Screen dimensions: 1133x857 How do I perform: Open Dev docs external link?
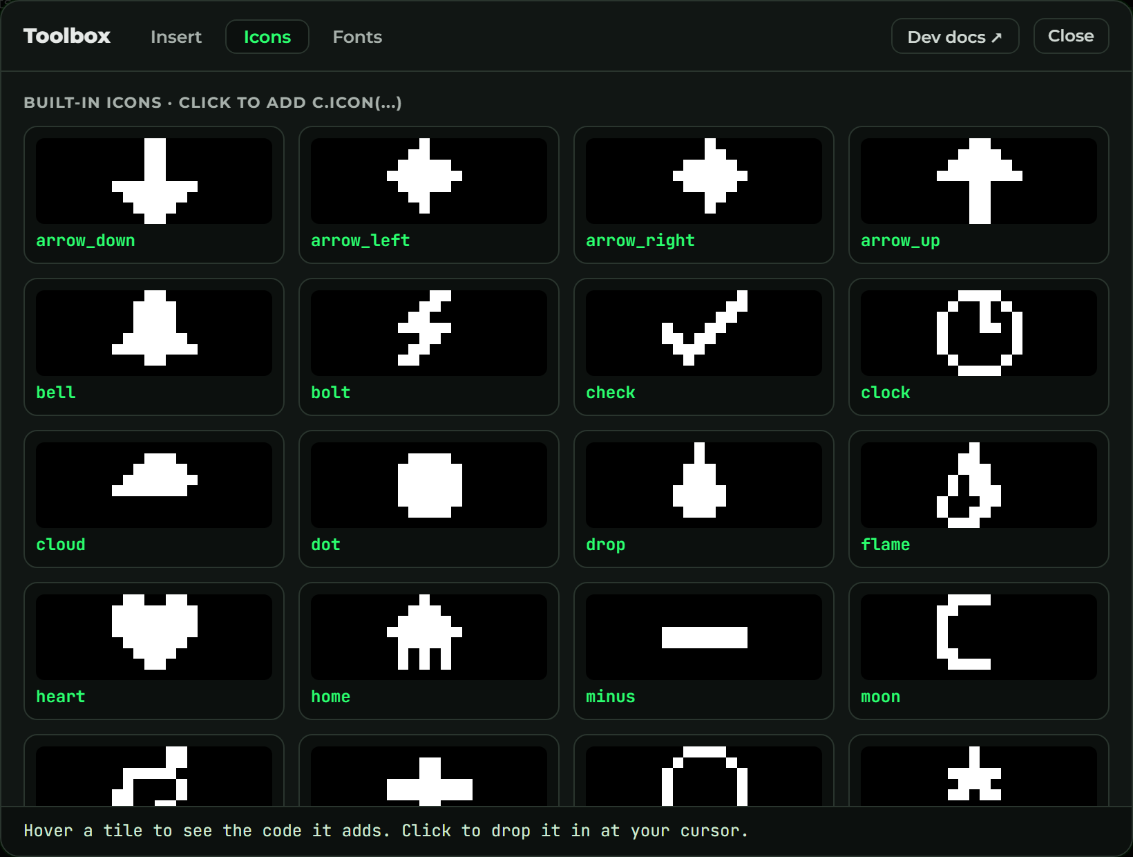tap(955, 37)
